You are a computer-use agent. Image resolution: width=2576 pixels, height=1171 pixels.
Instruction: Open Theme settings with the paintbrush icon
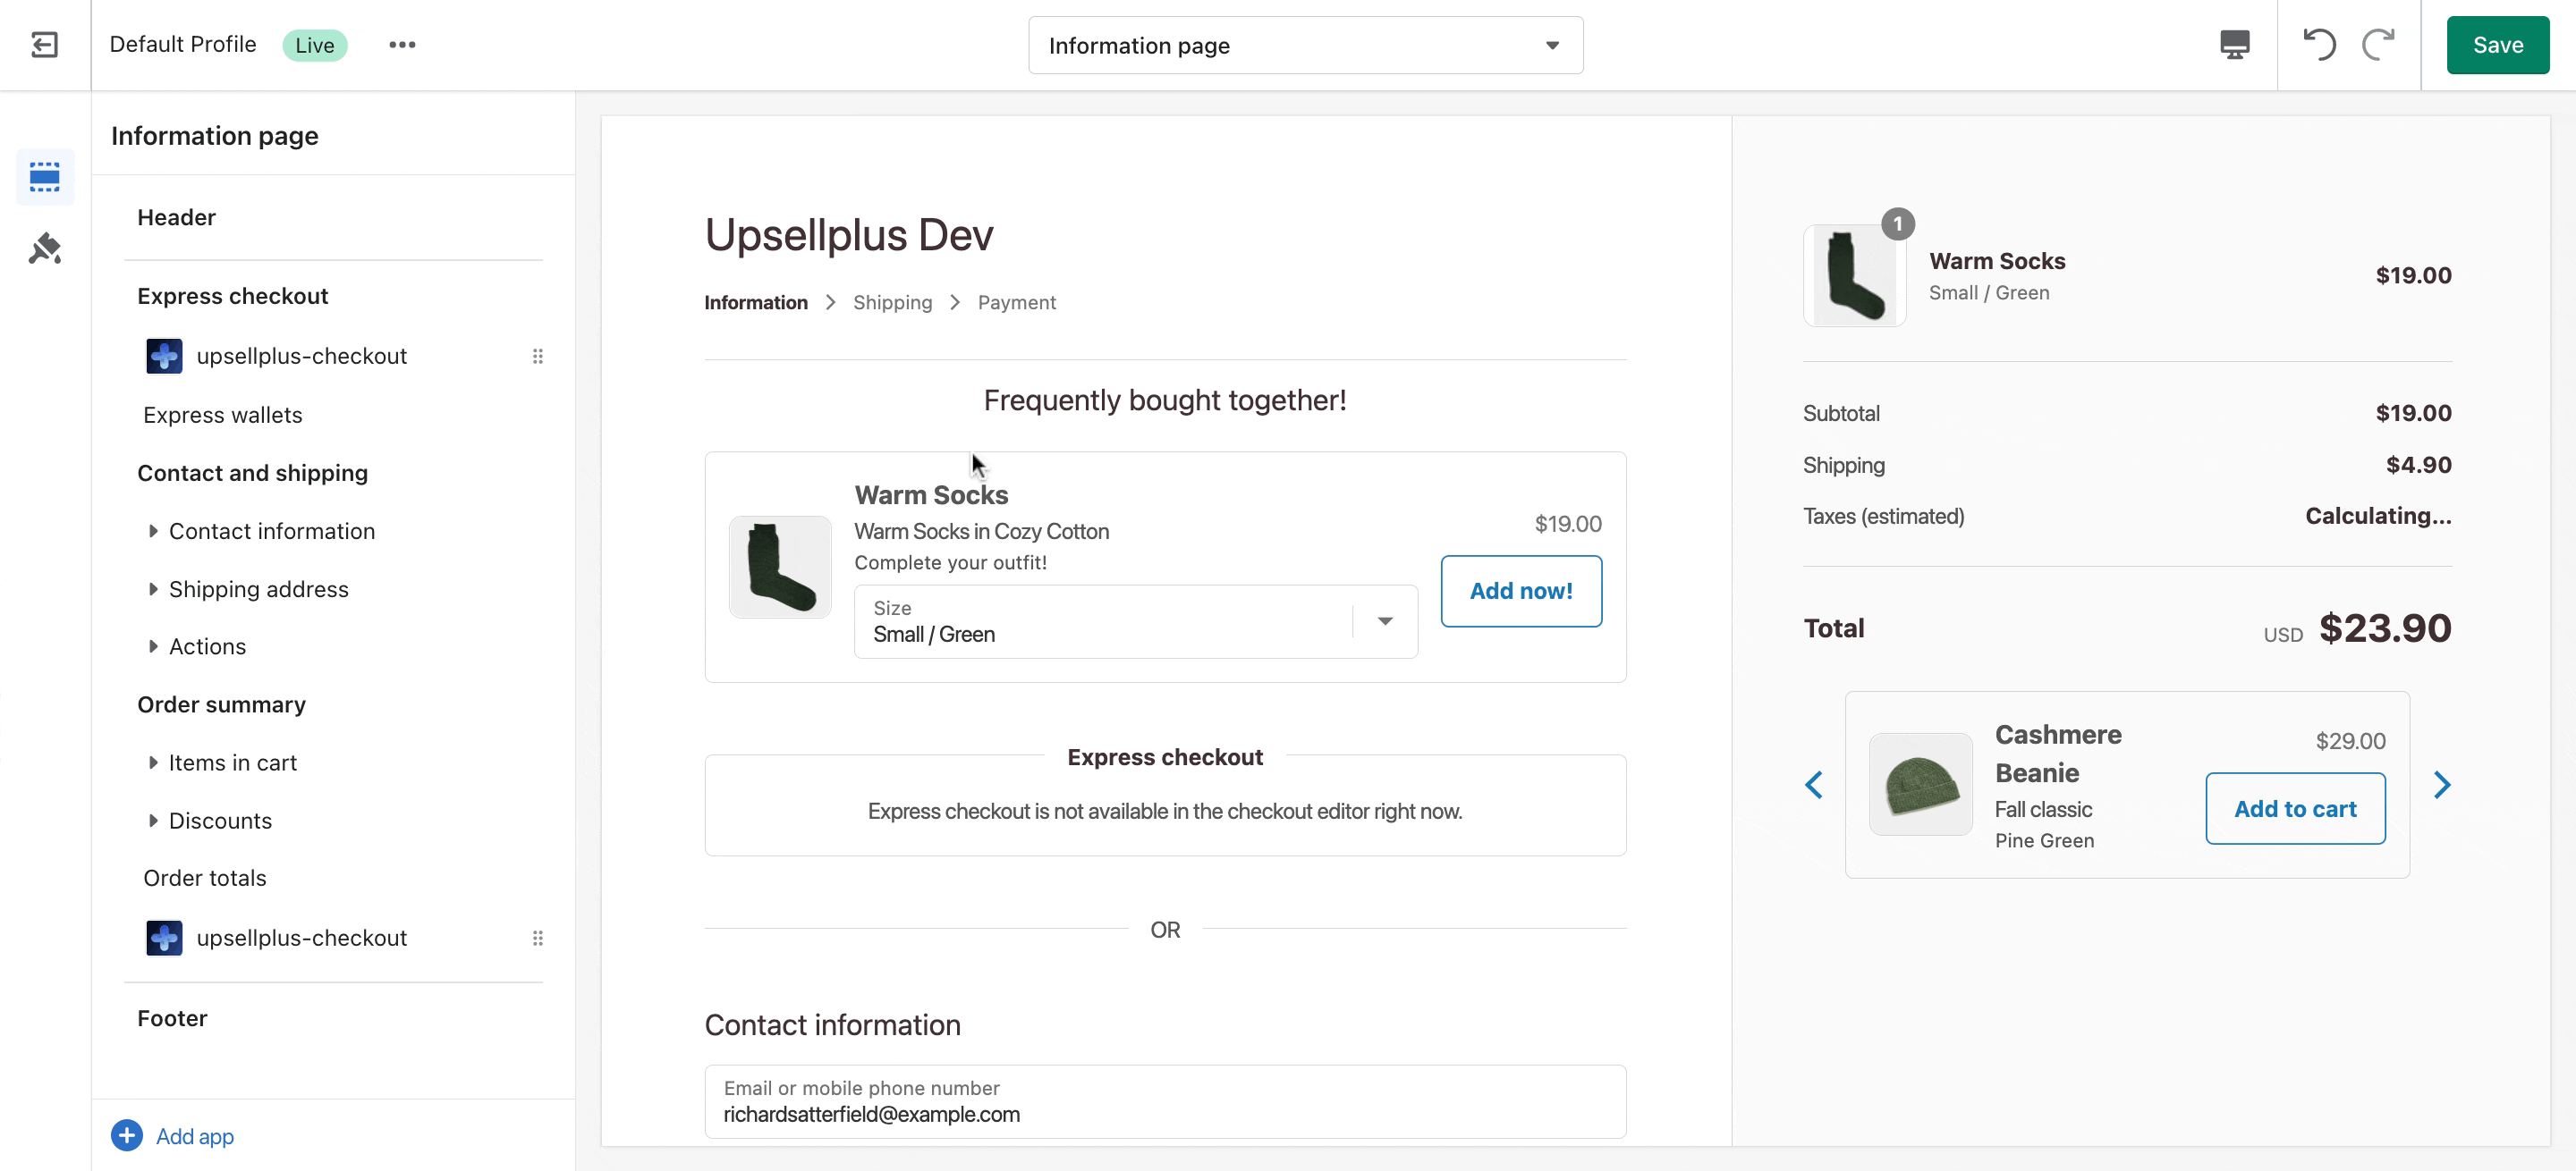tap(45, 248)
